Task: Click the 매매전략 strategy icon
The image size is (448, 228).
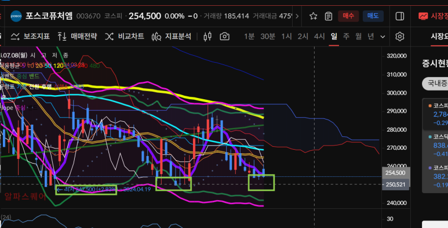Action: [x=62, y=37]
